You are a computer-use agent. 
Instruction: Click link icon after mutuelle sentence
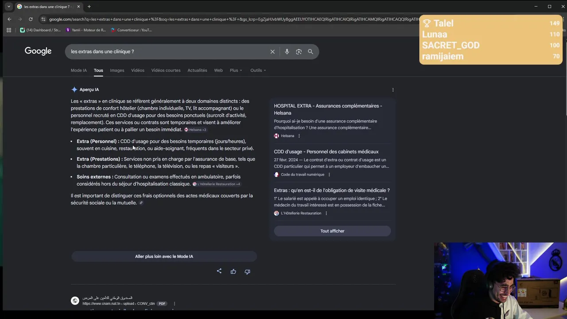141,203
